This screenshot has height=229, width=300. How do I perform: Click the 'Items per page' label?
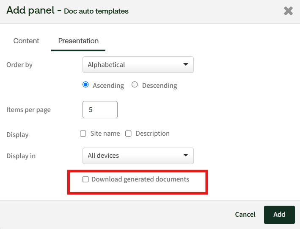point(28,110)
